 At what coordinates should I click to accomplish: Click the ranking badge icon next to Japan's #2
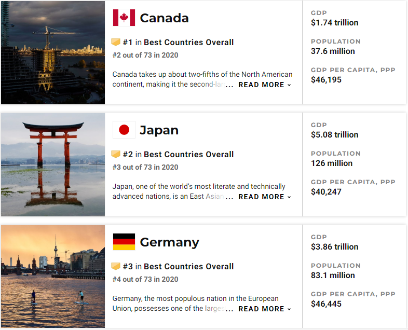click(x=116, y=155)
